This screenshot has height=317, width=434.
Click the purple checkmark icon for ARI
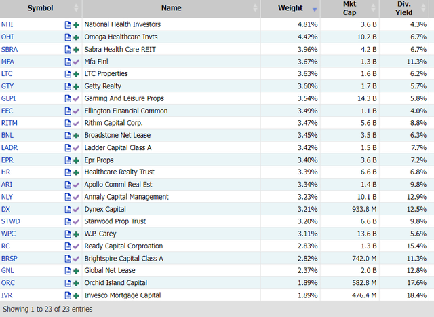click(76, 185)
